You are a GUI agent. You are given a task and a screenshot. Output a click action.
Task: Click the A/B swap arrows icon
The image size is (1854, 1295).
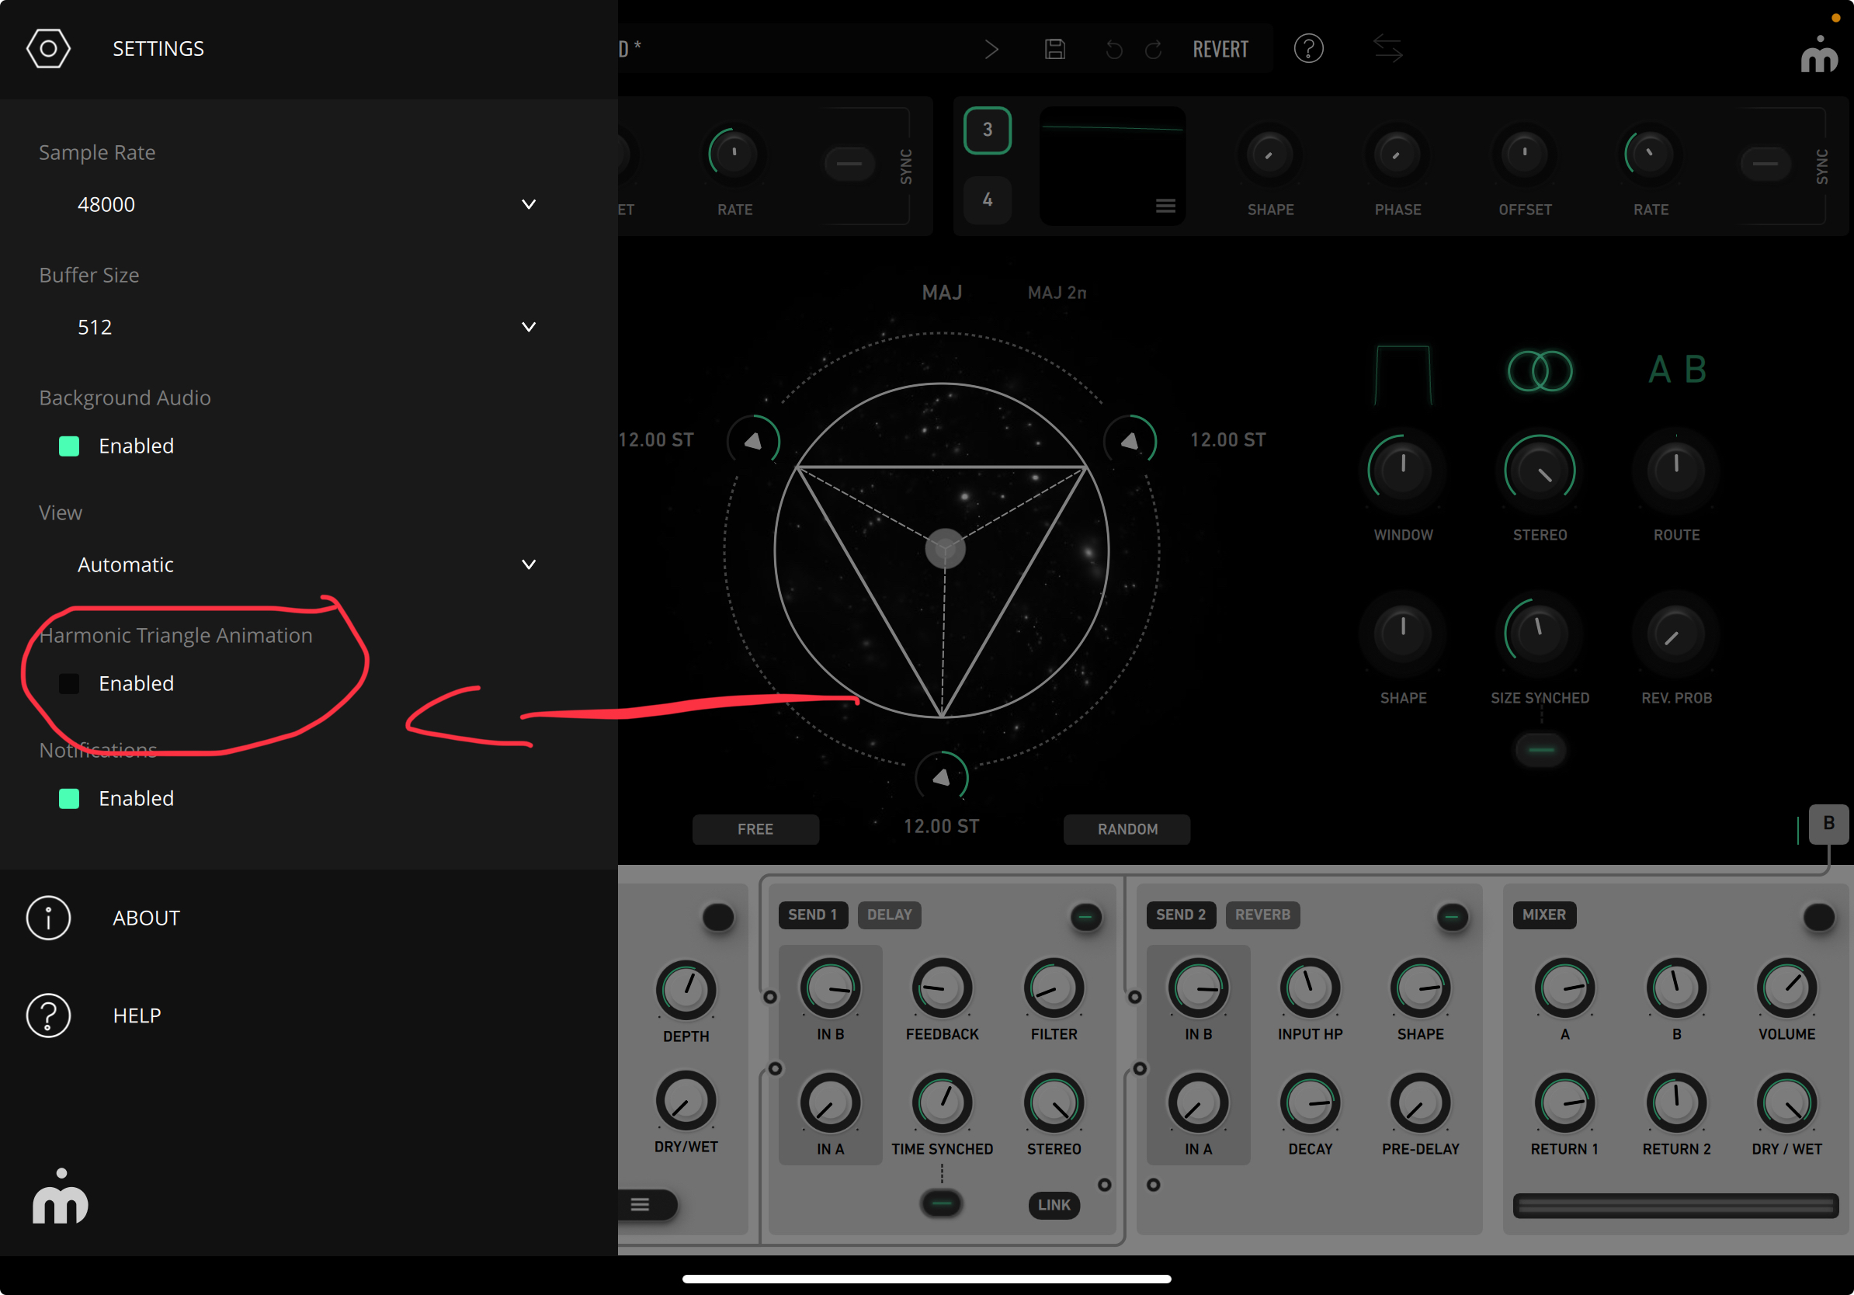(1388, 49)
